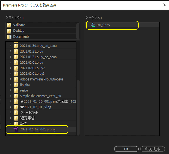
Task: Select the 2021_02_02_001.prproj file name
Action: pos(38,129)
